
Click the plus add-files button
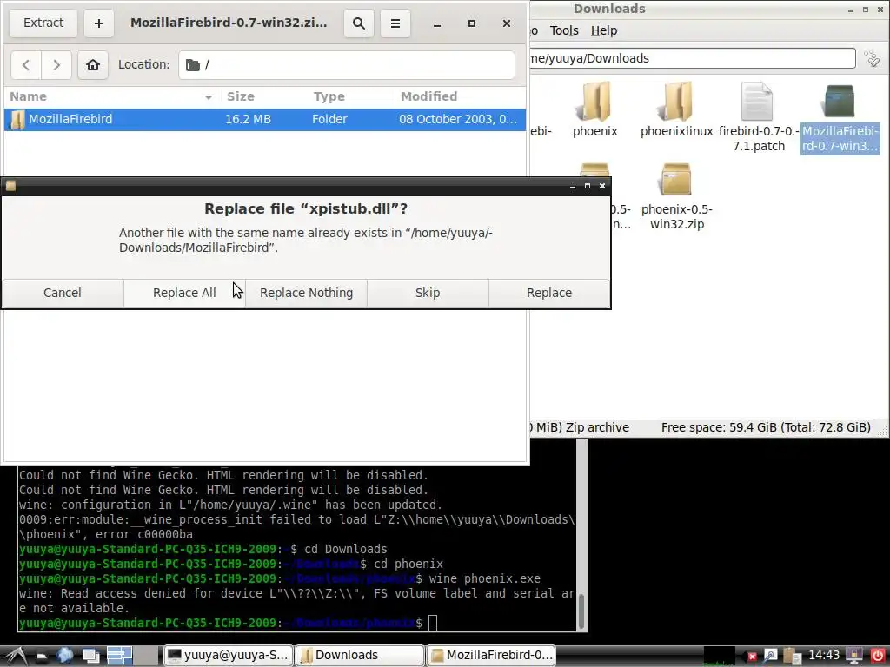[99, 23]
